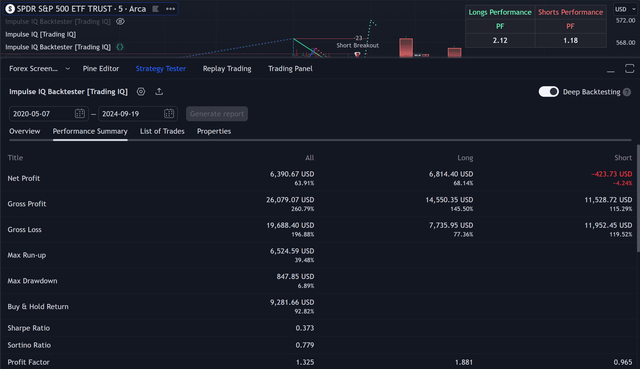Image resolution: width=640 pixels, height=369 pixels.
Task: Click Gross Profit All value 26,079.07 USD
Action: pyautogui.click(x=290, y=200)
